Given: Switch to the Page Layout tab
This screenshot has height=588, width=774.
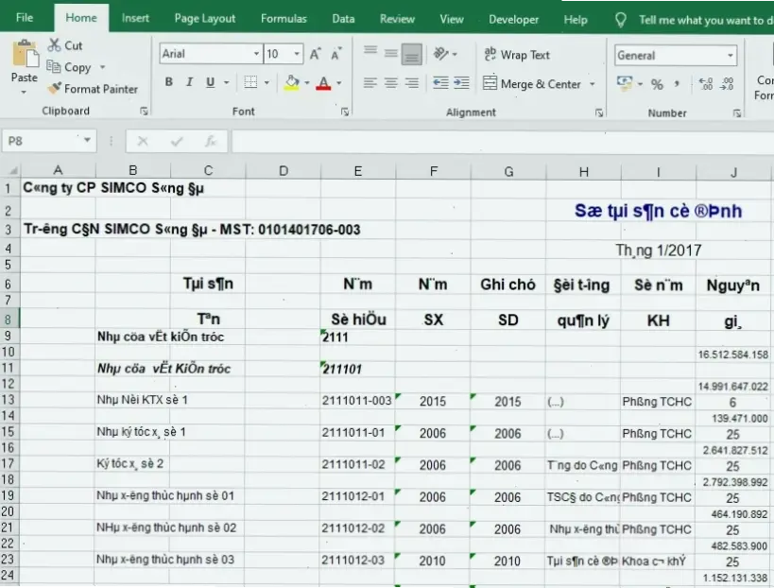Looking at the screenshot, I should pos(205,19).
